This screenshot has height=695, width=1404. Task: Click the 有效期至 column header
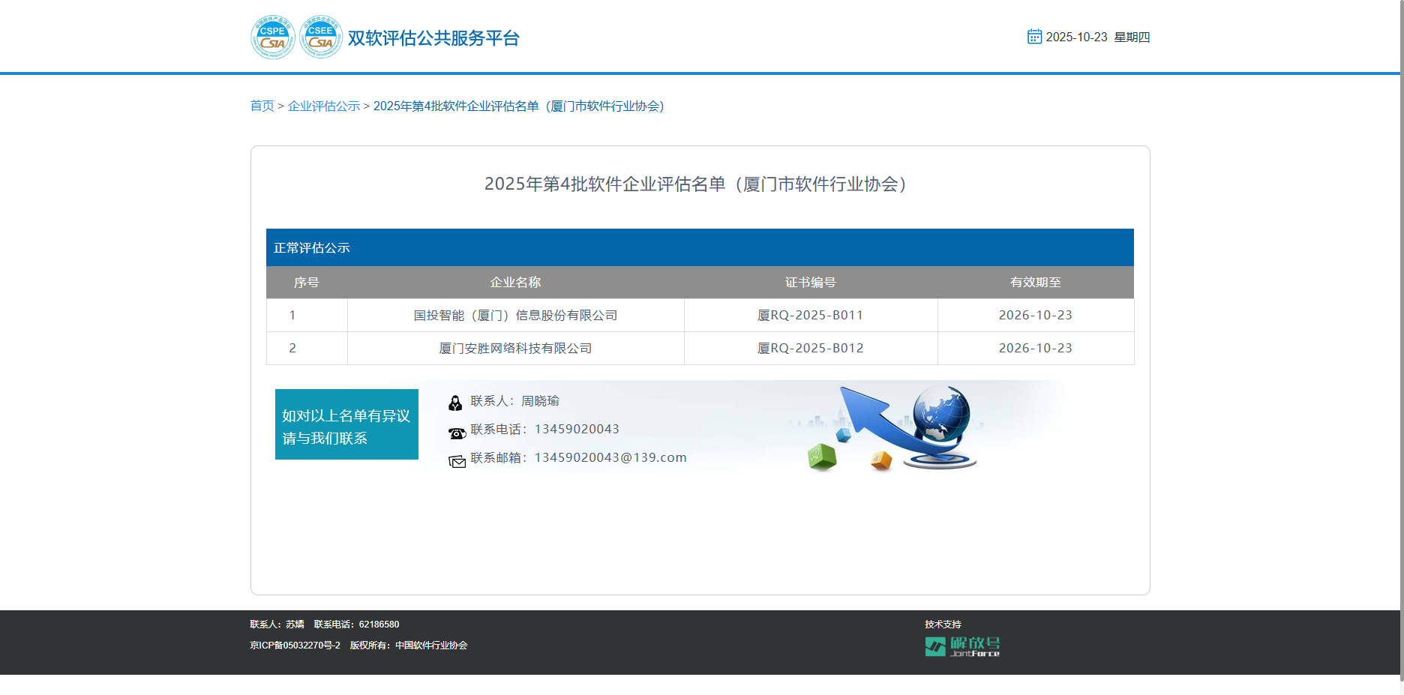pos(1035,283)
